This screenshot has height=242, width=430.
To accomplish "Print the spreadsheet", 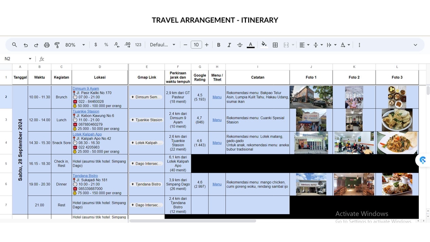I will (x=47, y=45).
